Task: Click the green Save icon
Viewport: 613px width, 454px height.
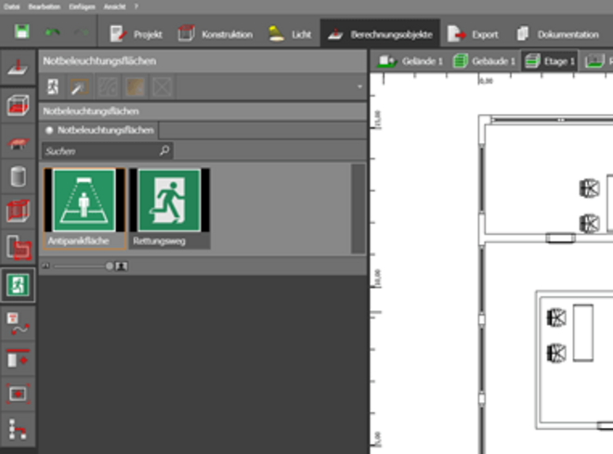Action: 22,33
